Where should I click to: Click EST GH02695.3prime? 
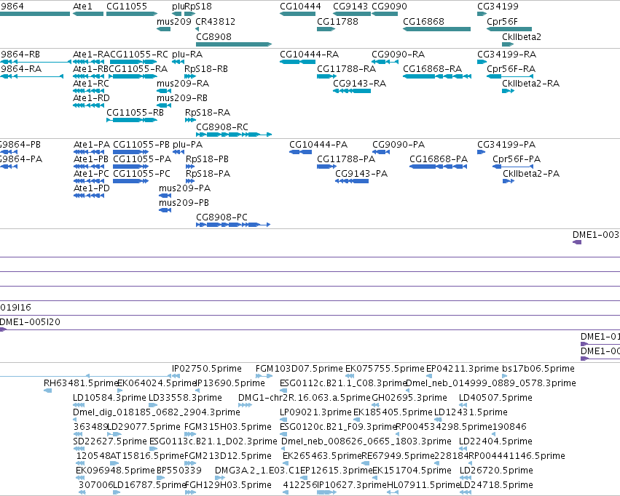[409, 398]
